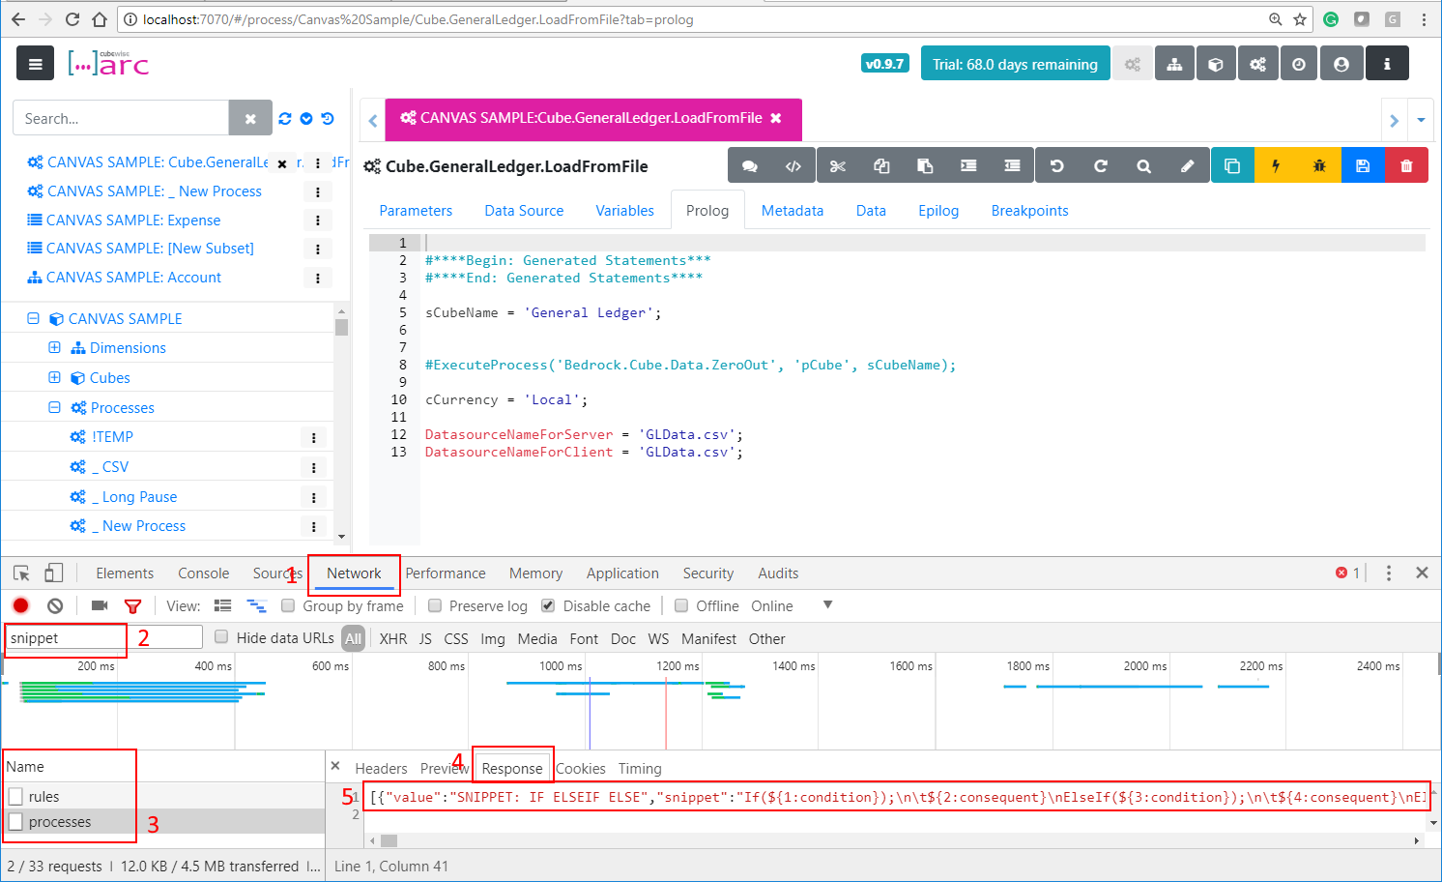Paste using the clipboard icon
The image size is (1442, 882).
tap(925, 165)
